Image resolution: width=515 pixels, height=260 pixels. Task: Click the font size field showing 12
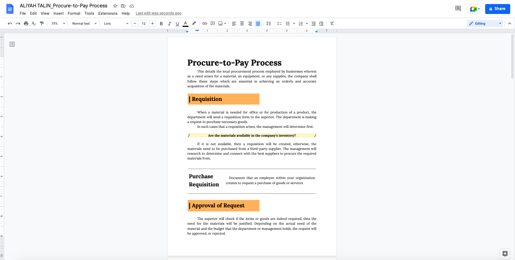[x=144, y=24]
